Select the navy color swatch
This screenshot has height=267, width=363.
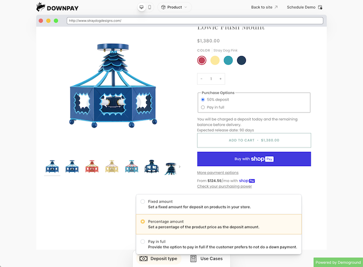pyautogui.click(x=241, y=61)
